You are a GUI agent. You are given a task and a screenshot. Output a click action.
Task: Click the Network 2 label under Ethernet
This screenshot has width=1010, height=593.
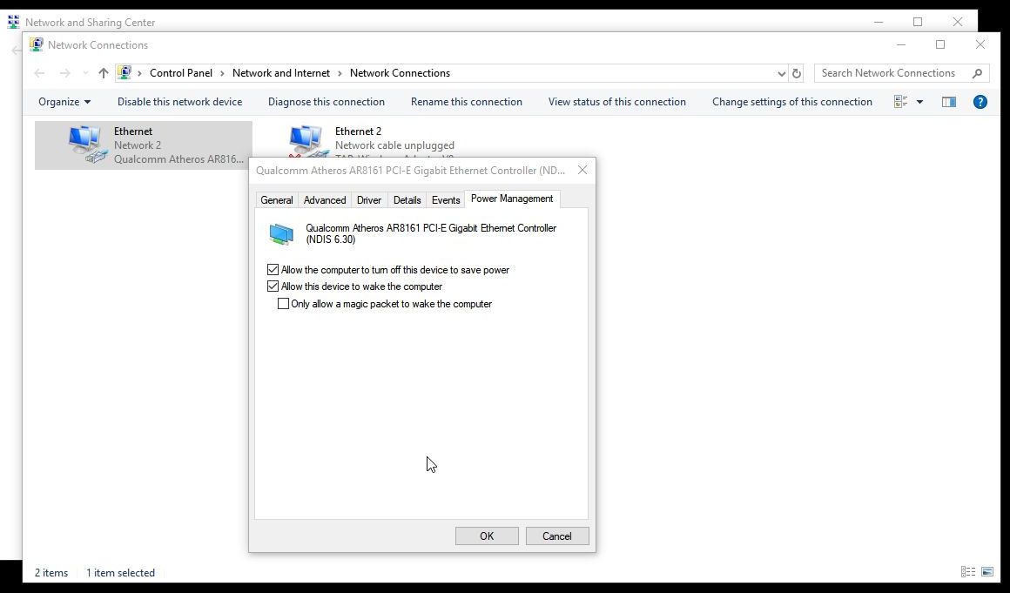tap(138, 145)
